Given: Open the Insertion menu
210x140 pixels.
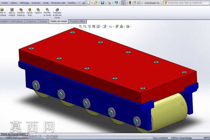Looking at the screenshot, I should click(36, 3).
